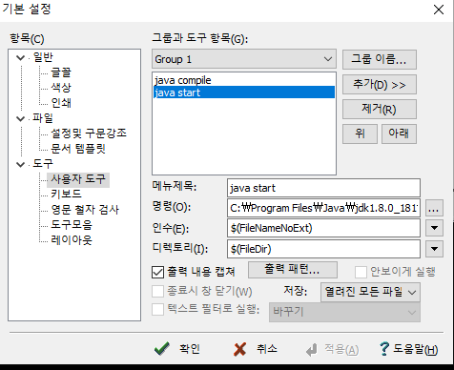Select 일반 category label
The image size is (454, 370).
43,57
